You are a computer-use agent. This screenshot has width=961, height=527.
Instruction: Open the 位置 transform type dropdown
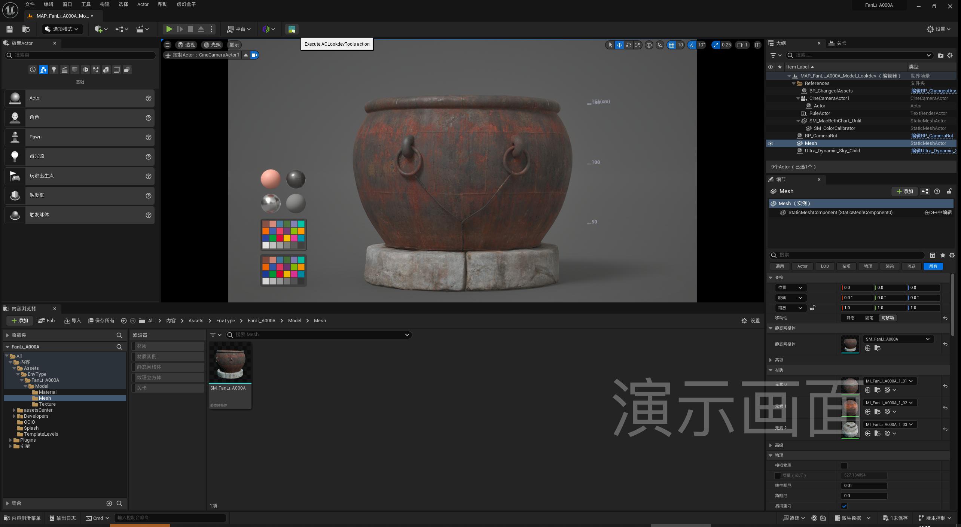pyautogui.click(x=790, y=288)
